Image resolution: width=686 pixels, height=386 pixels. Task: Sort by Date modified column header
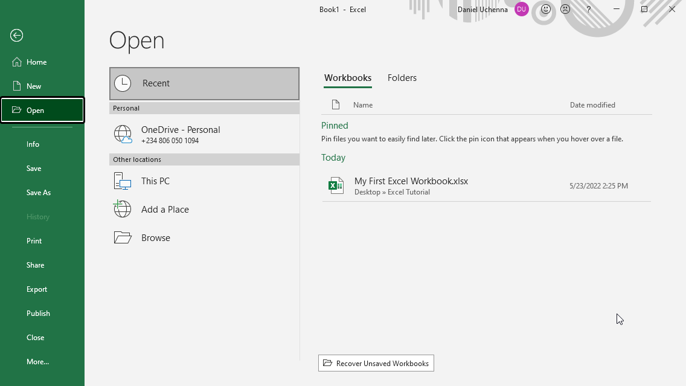click(x=592, y=105)
